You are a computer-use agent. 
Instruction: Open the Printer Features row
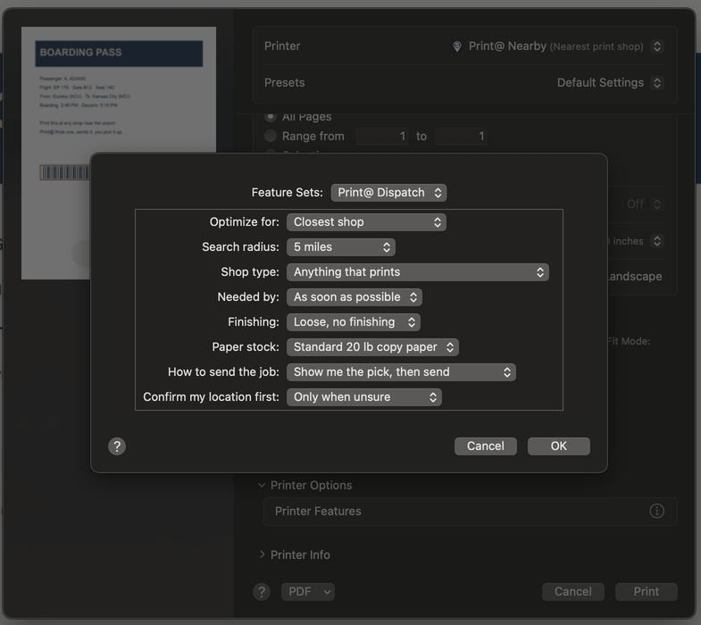[x=471, y=512]
